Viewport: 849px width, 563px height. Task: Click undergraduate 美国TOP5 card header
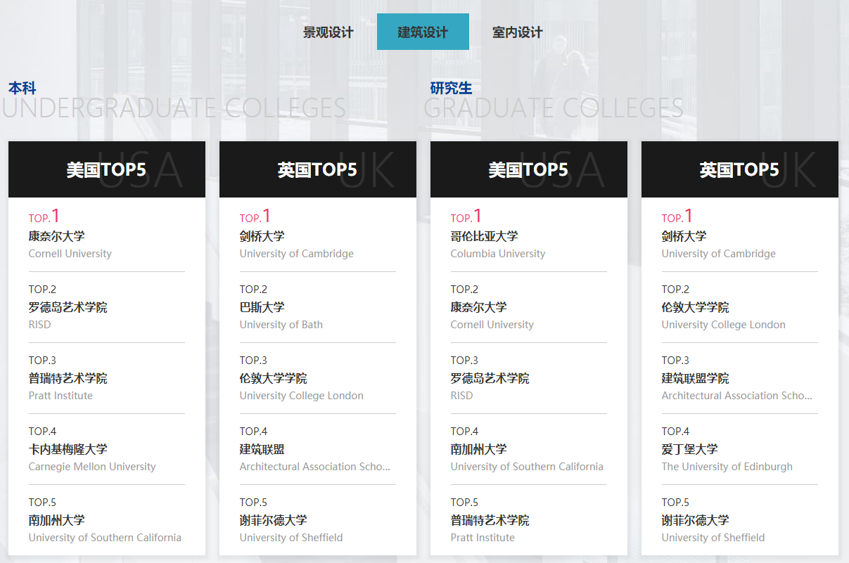107,169
